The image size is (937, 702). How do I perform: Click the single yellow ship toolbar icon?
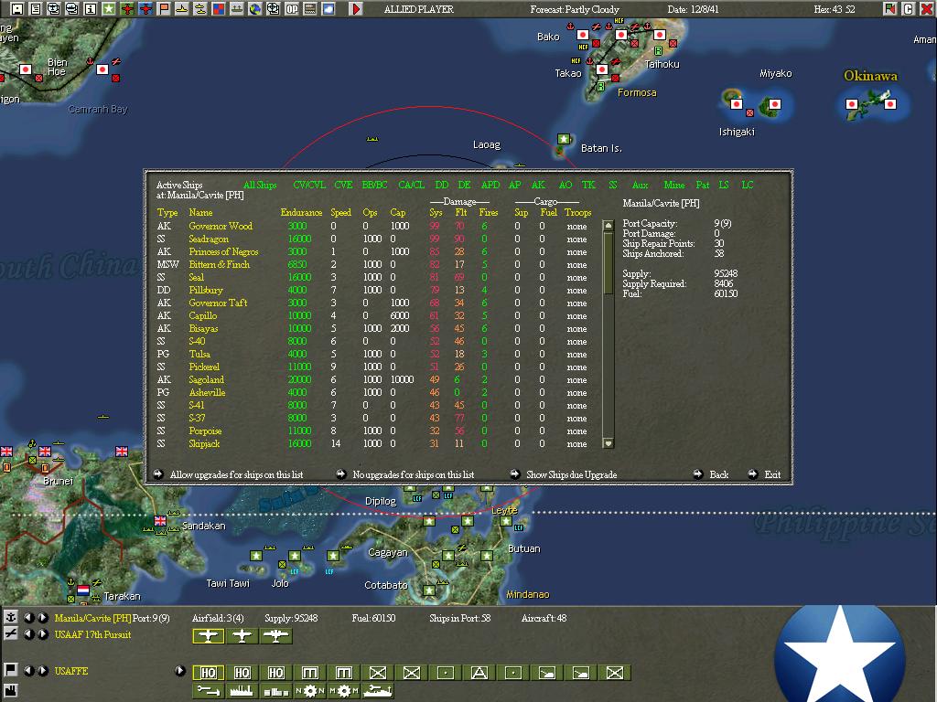coord(182,9)
